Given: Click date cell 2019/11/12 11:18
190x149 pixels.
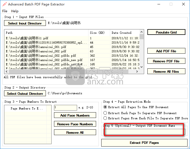Looking at the screenshot, I should 125,38.
